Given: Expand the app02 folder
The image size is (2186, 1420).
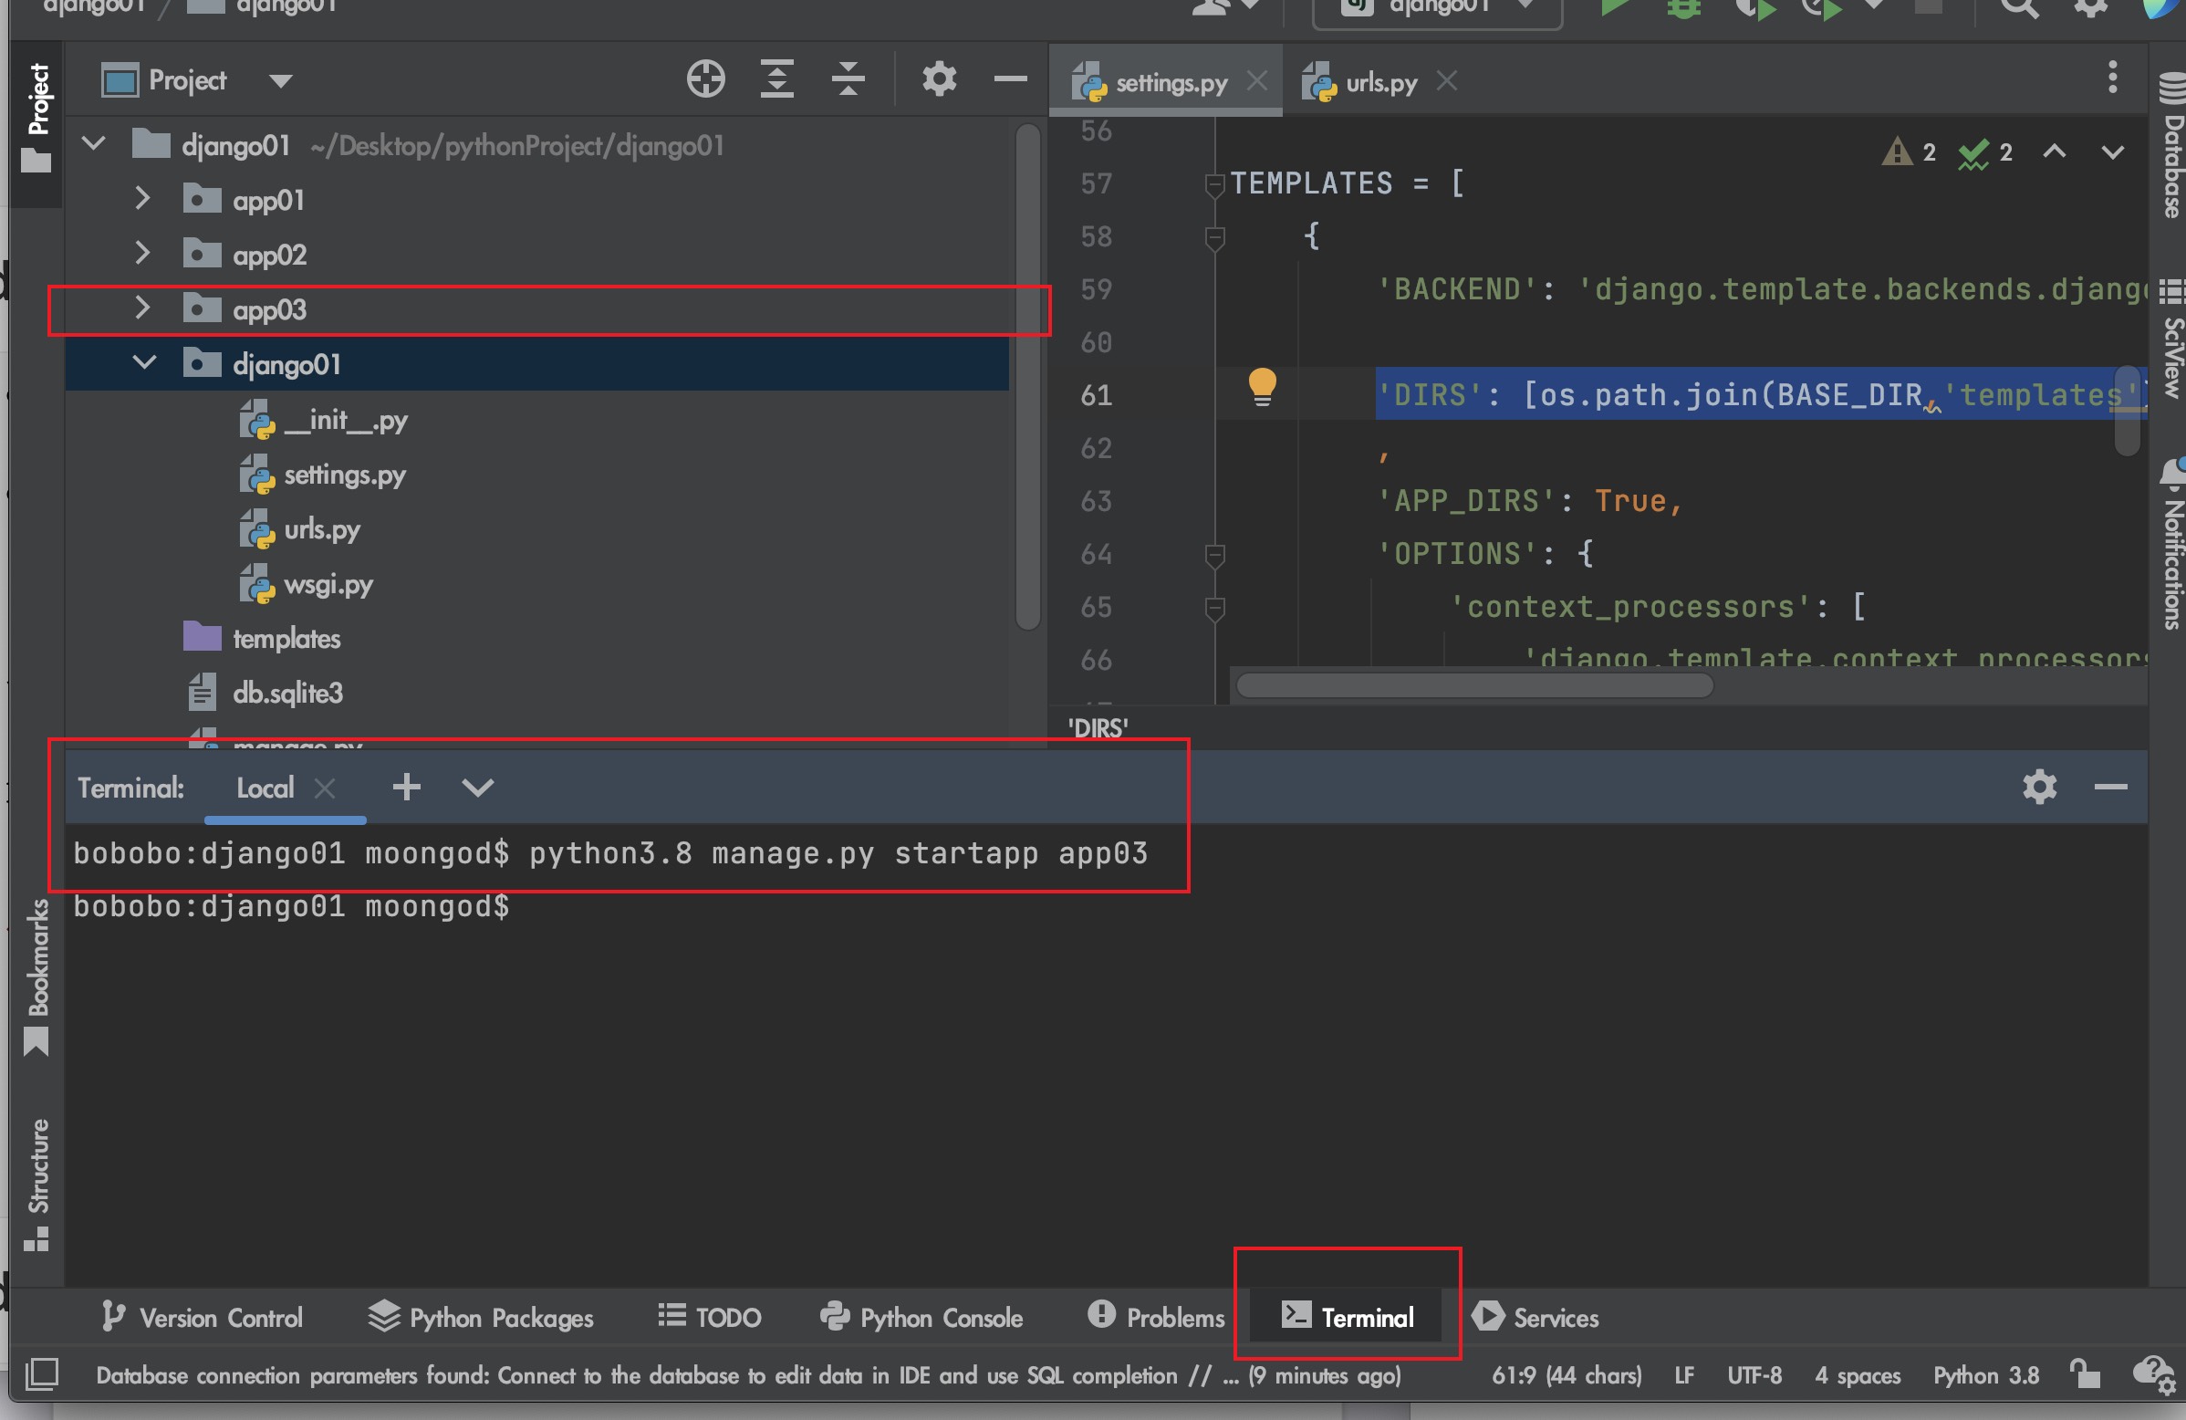Looking at the screenshot, I should tap(142, 253).
